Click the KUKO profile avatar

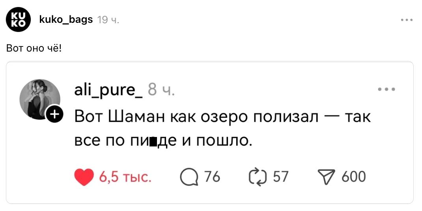click(x=18, y=19)
